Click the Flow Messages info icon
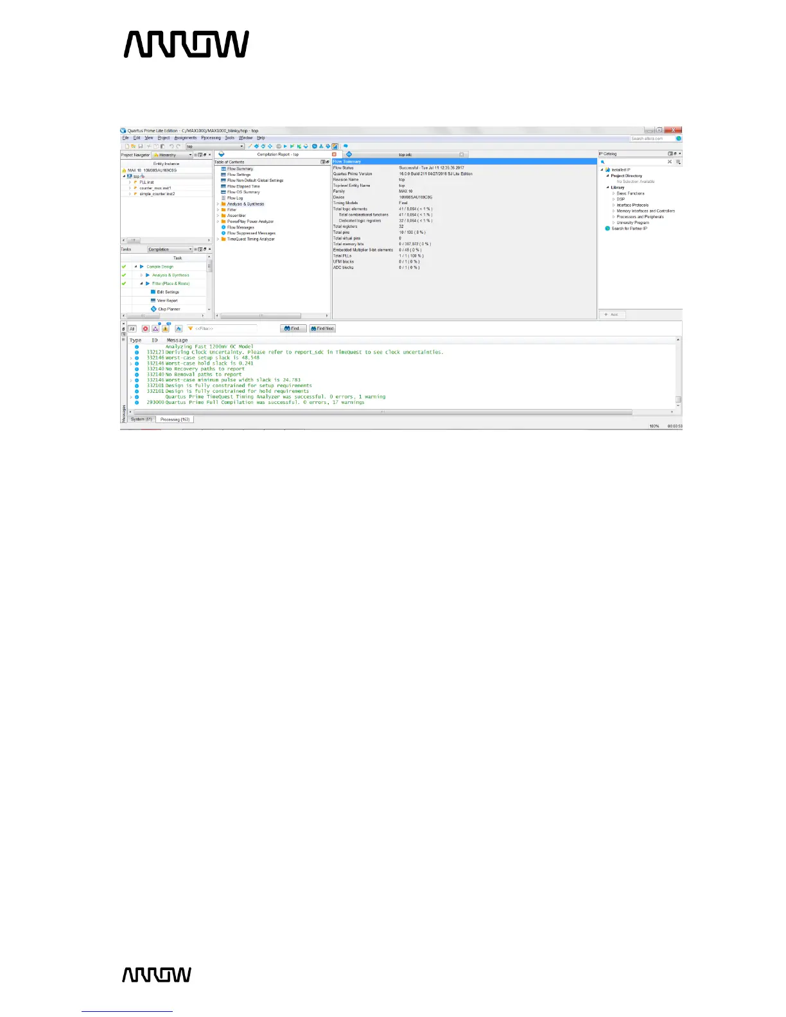 click(223, 227)
